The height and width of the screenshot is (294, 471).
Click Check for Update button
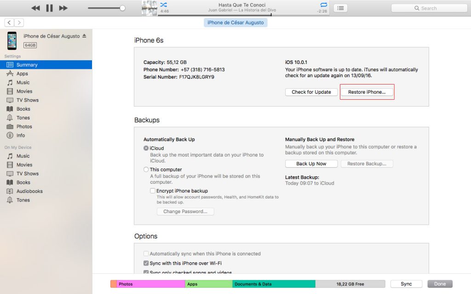[311, 92]
